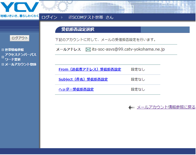Click the ログアウト button
The image size is (196, 155).
(19, 38)
